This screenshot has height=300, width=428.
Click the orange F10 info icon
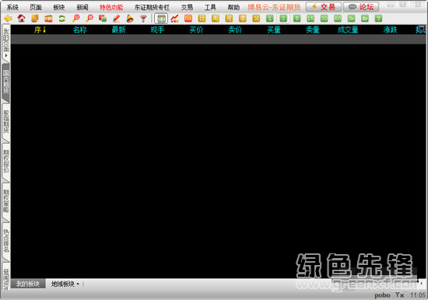pyautogui.click(x=48, y=19)
